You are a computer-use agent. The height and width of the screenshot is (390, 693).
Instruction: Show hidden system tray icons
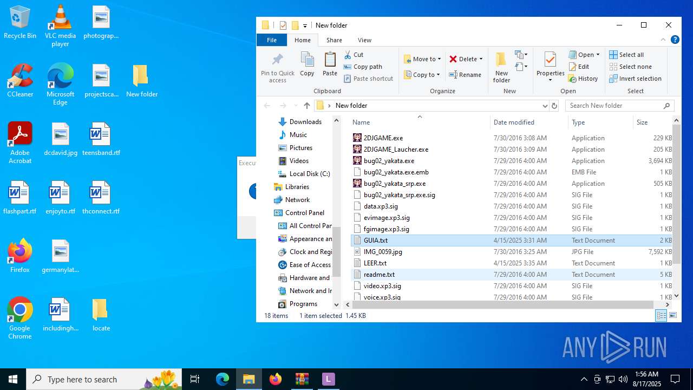coord(584,379)
